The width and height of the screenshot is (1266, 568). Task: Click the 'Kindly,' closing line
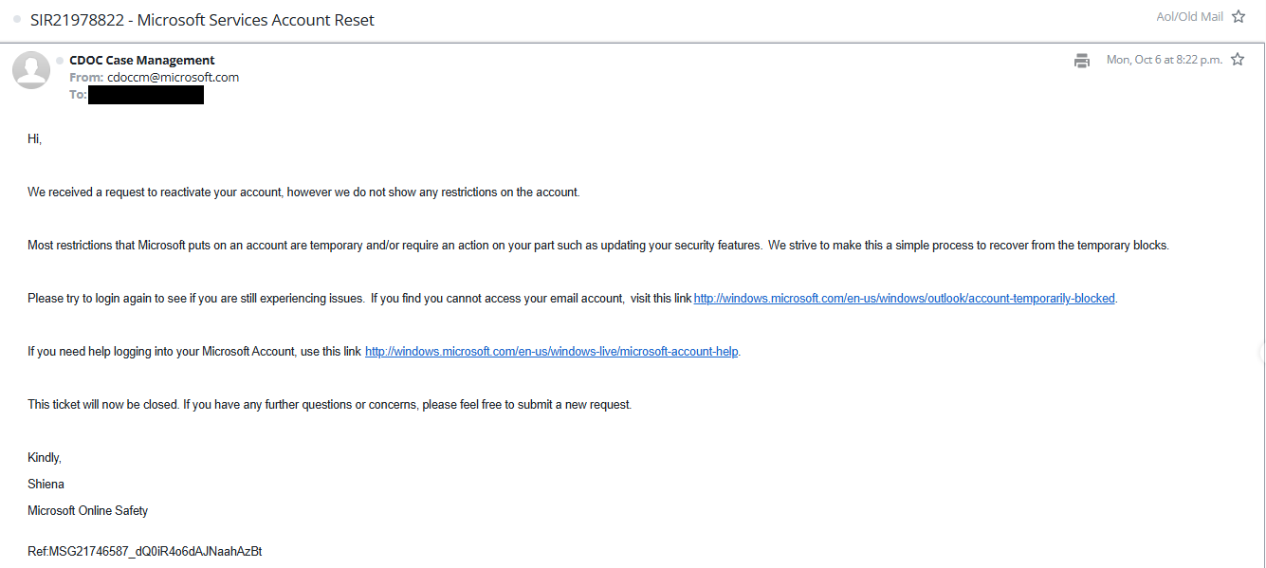tap(45, 458)
